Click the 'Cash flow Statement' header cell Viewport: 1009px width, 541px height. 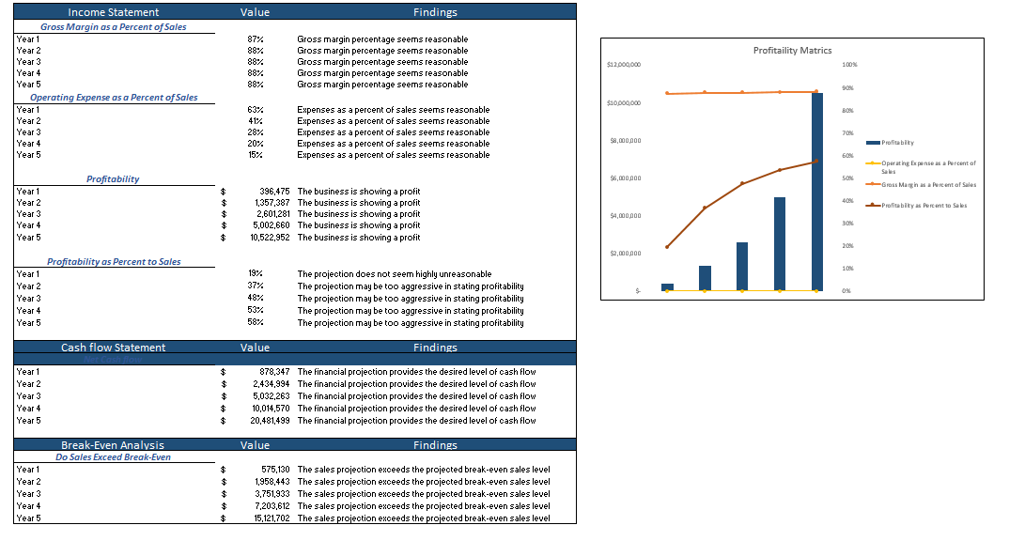coord(113,348)
